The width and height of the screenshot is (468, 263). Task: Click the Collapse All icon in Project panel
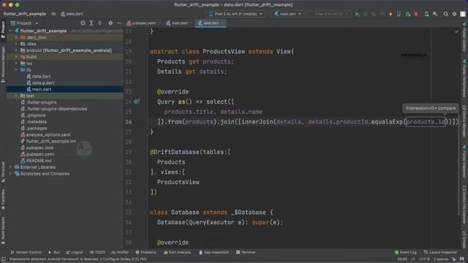coord(99,23)
